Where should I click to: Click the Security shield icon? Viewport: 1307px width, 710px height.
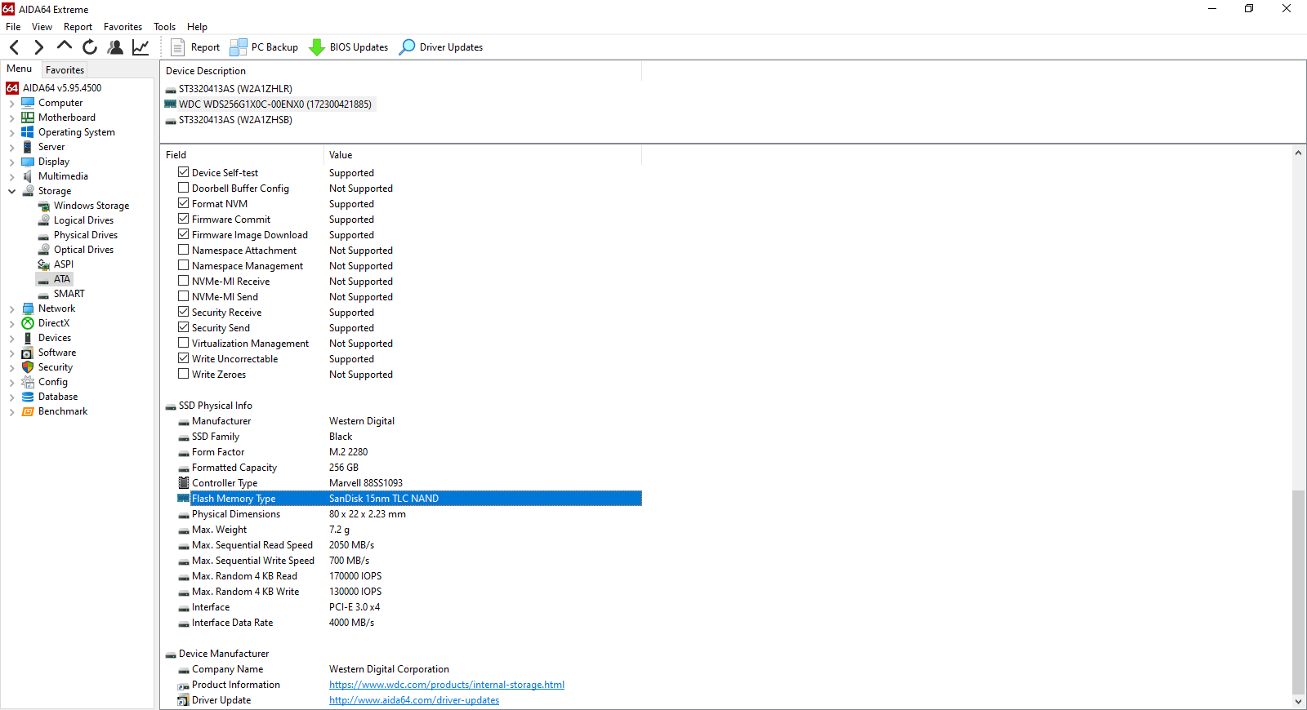click(x=28, y=367)
